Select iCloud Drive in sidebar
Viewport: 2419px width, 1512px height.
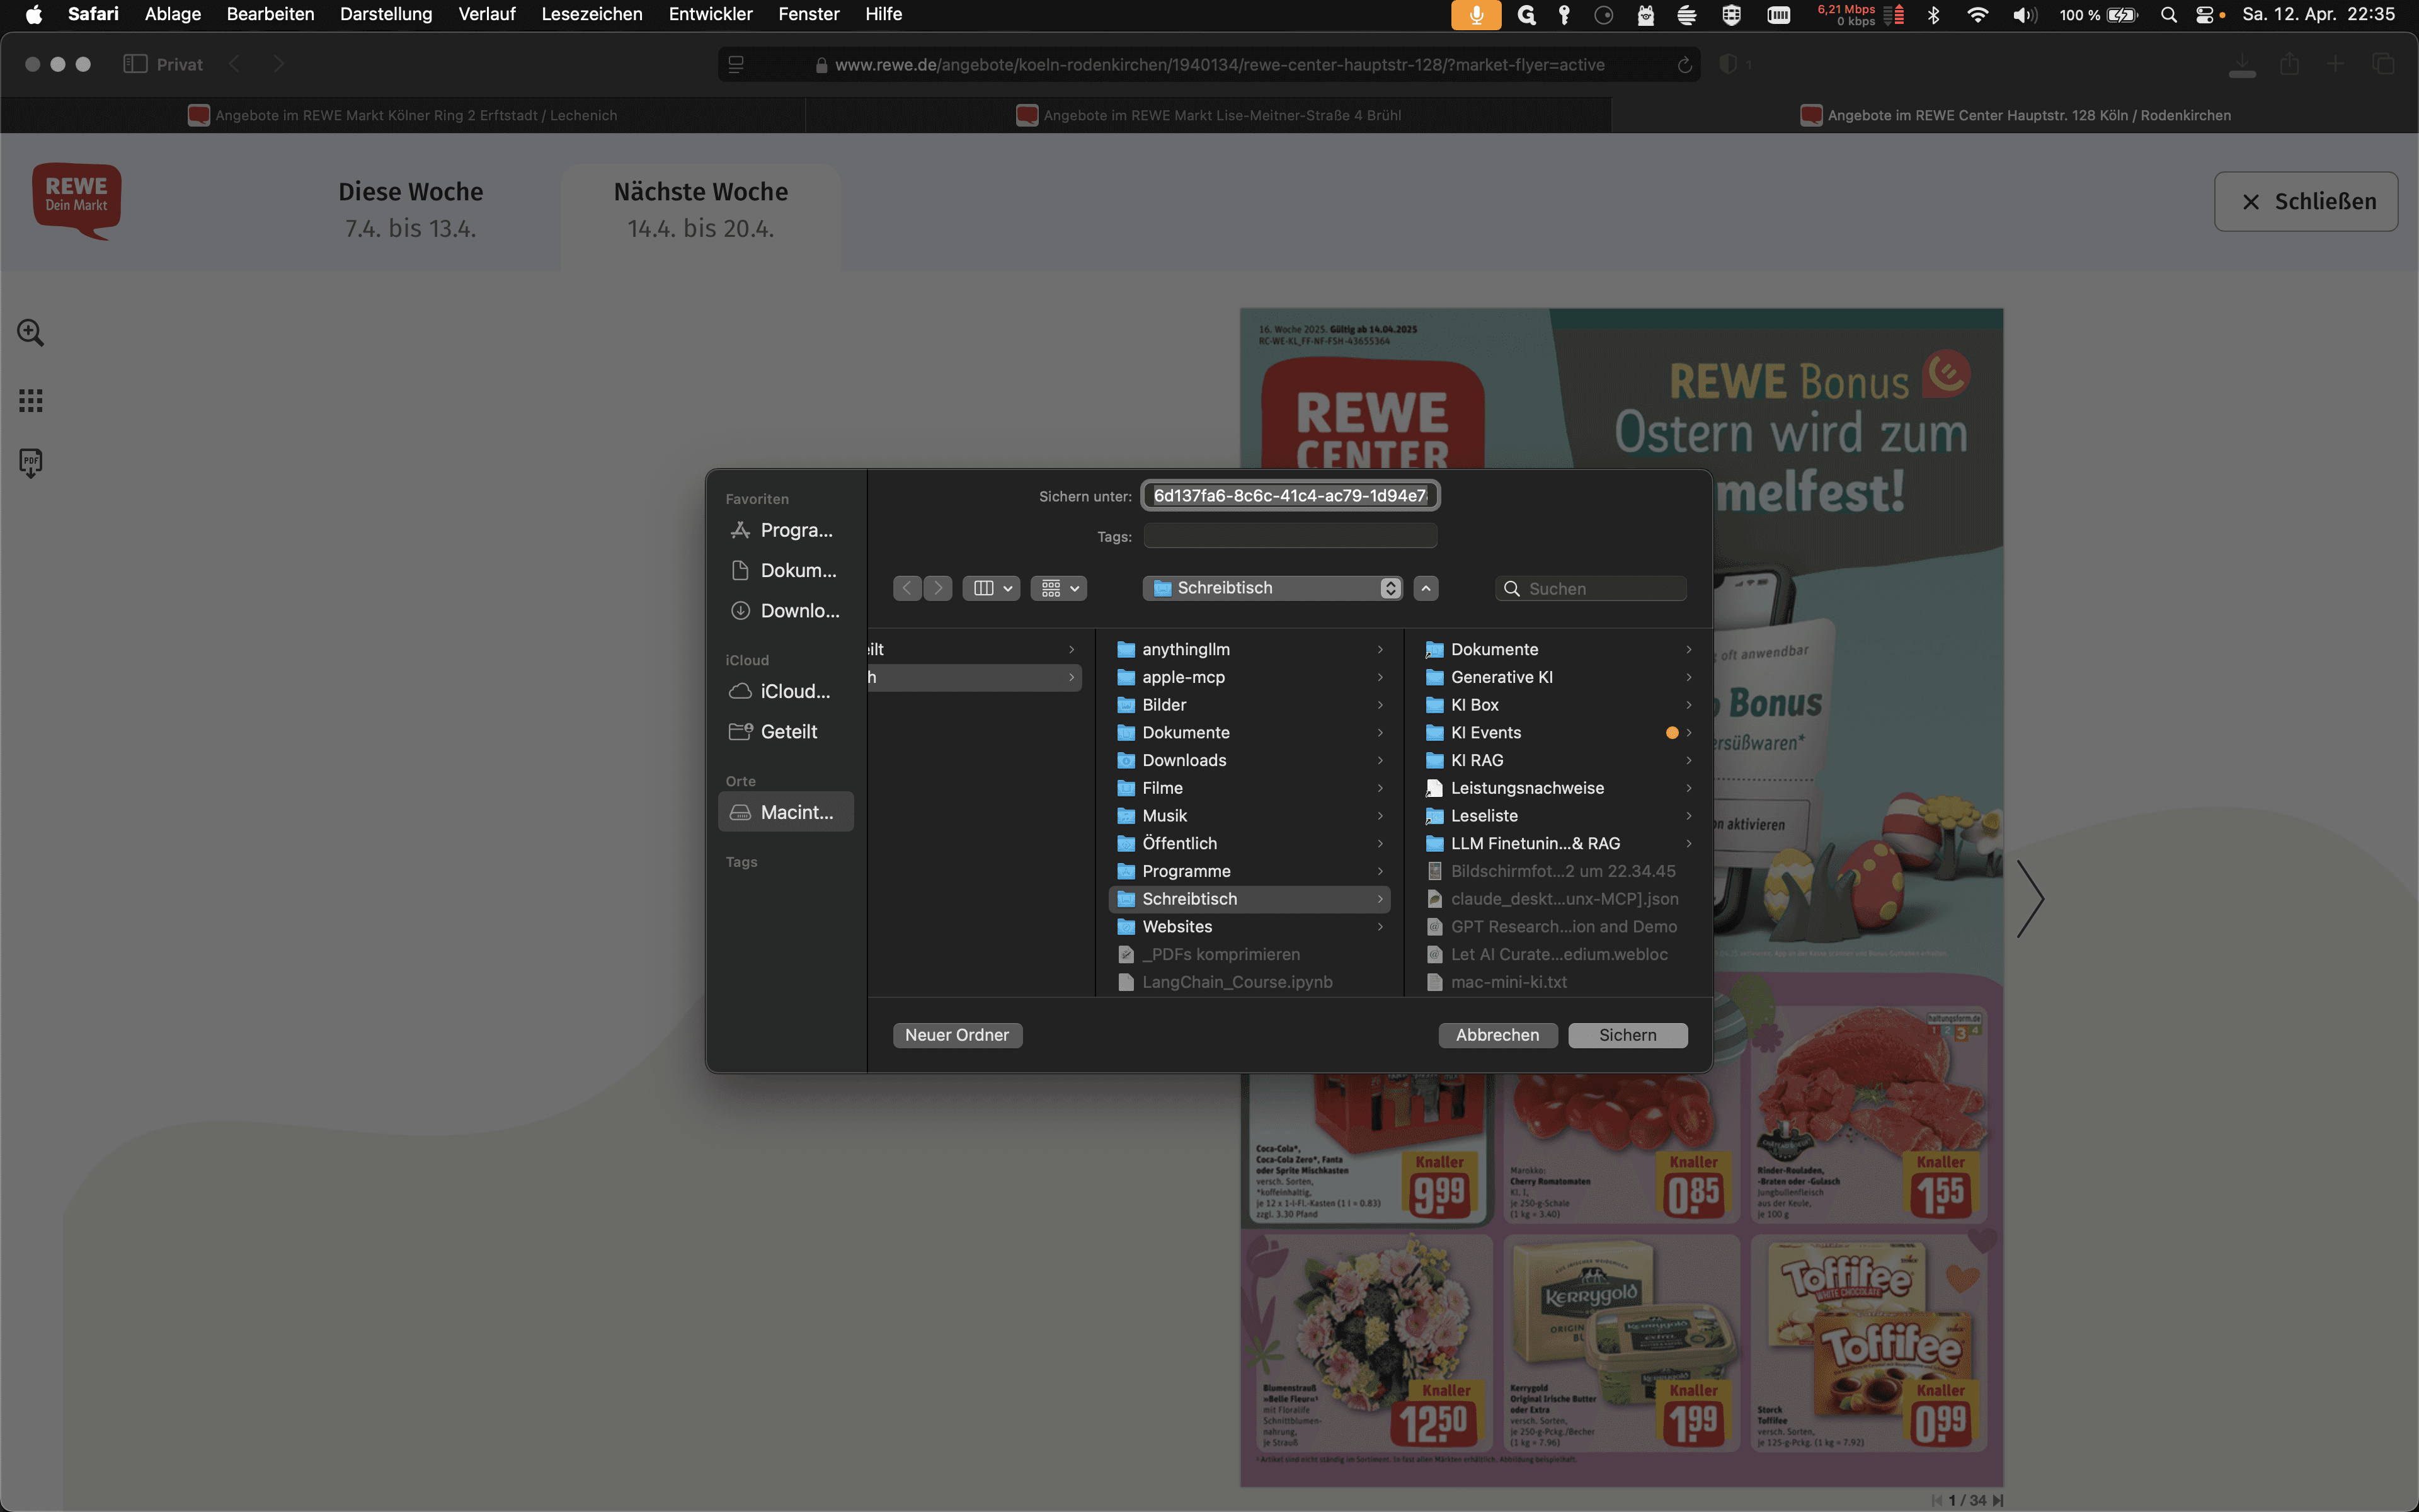(x=786, y=691)
